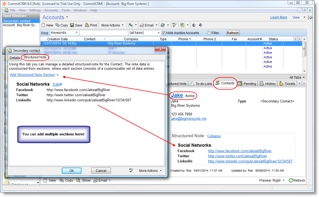Screen dimensions: 319x197
Task: Toggle the Hide inactive Accounts checkbox
Action: click(x=164, y=33)
